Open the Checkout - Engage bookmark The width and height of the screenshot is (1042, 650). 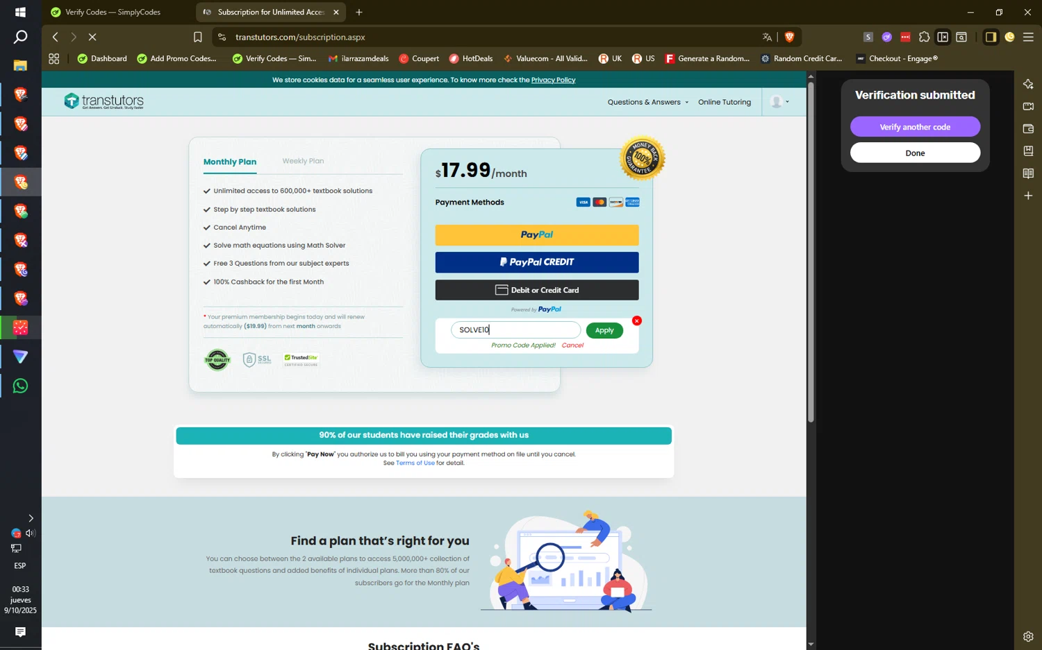tap(897, 59)
